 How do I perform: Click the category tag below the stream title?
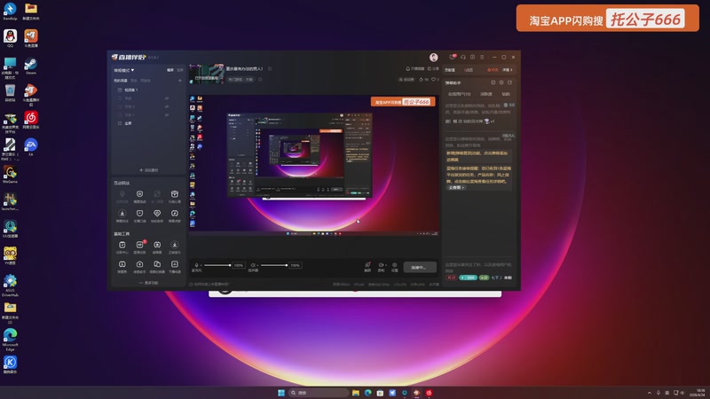241,79
